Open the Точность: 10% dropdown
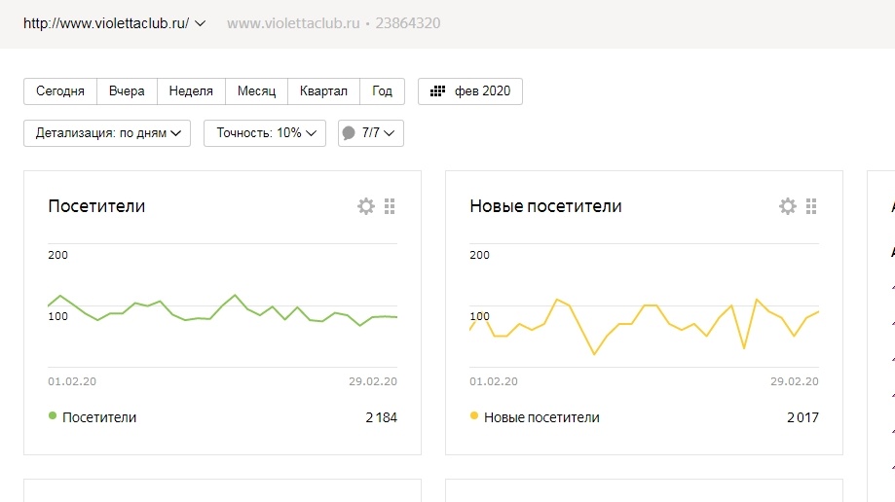This screenshot has width=895, height=502. [264, 133]
